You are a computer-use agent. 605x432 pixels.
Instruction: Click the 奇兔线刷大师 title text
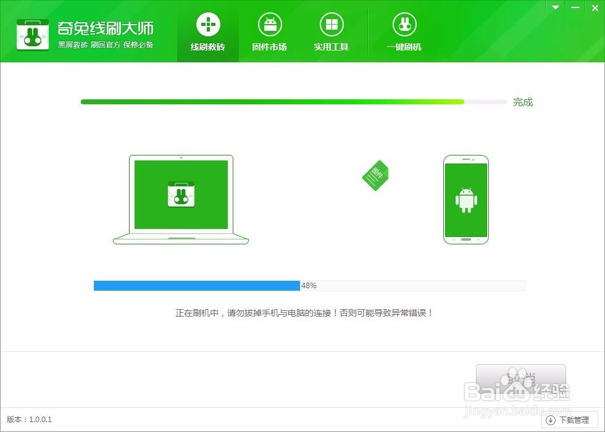pos(106,28)
